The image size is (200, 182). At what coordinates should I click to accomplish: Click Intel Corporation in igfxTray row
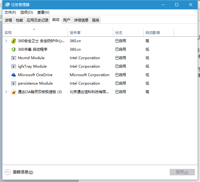coord(85,66)
